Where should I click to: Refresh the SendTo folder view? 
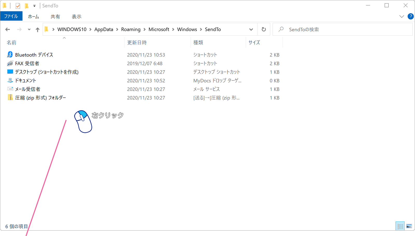point(264,29)
